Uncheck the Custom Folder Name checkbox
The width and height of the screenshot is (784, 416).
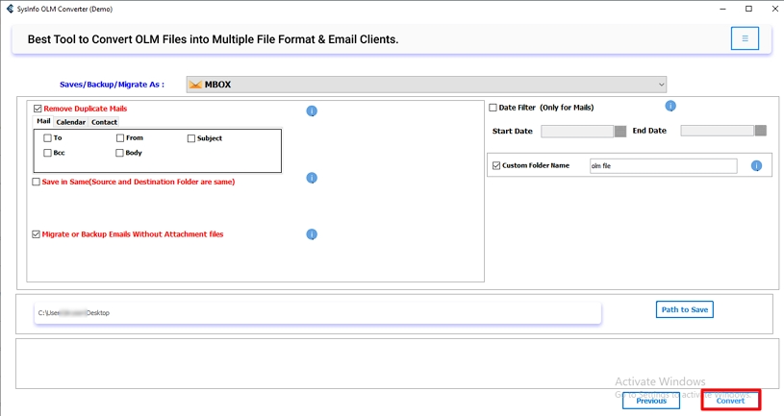pyautogui.click(x=496, y=166)
